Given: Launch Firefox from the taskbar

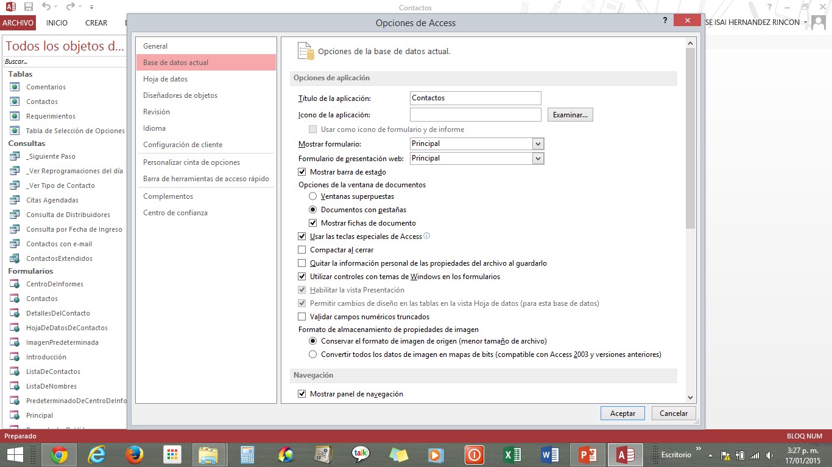Looking at the screenshot, I should click(x=135, y=454).
